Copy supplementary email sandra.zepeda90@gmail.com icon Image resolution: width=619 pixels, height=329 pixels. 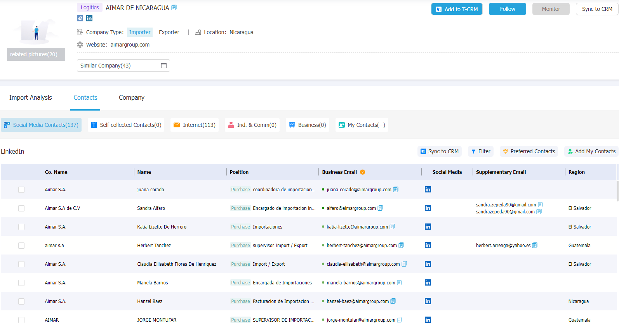click(541, 204)
